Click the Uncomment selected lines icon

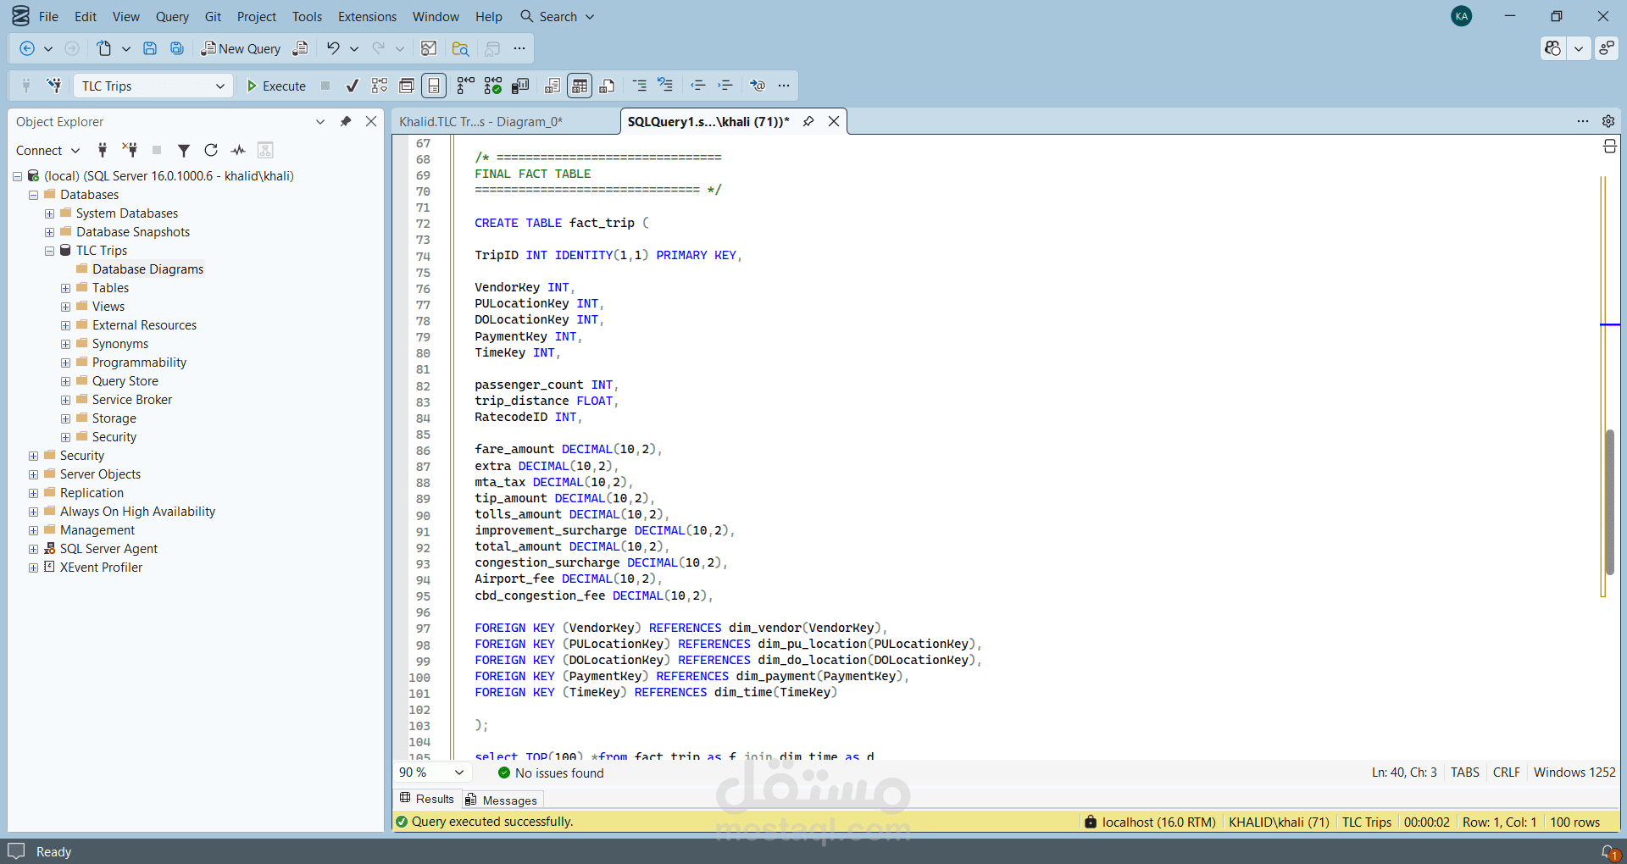click(666, 86)
